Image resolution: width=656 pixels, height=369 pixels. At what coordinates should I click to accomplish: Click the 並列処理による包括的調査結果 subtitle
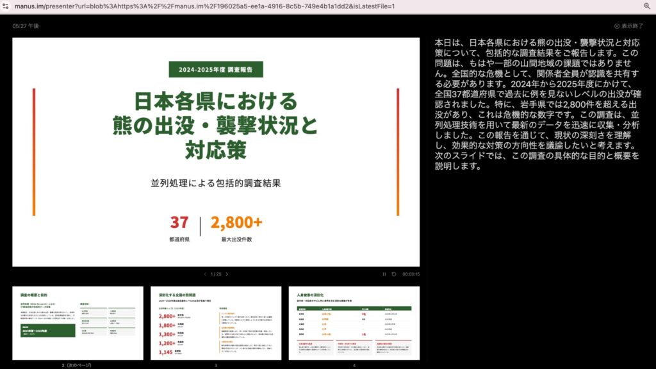coord(216,183)
